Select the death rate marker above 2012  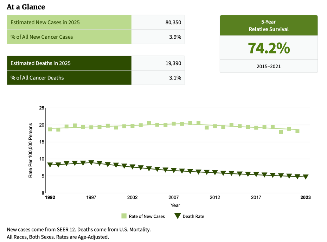point(215,173)
